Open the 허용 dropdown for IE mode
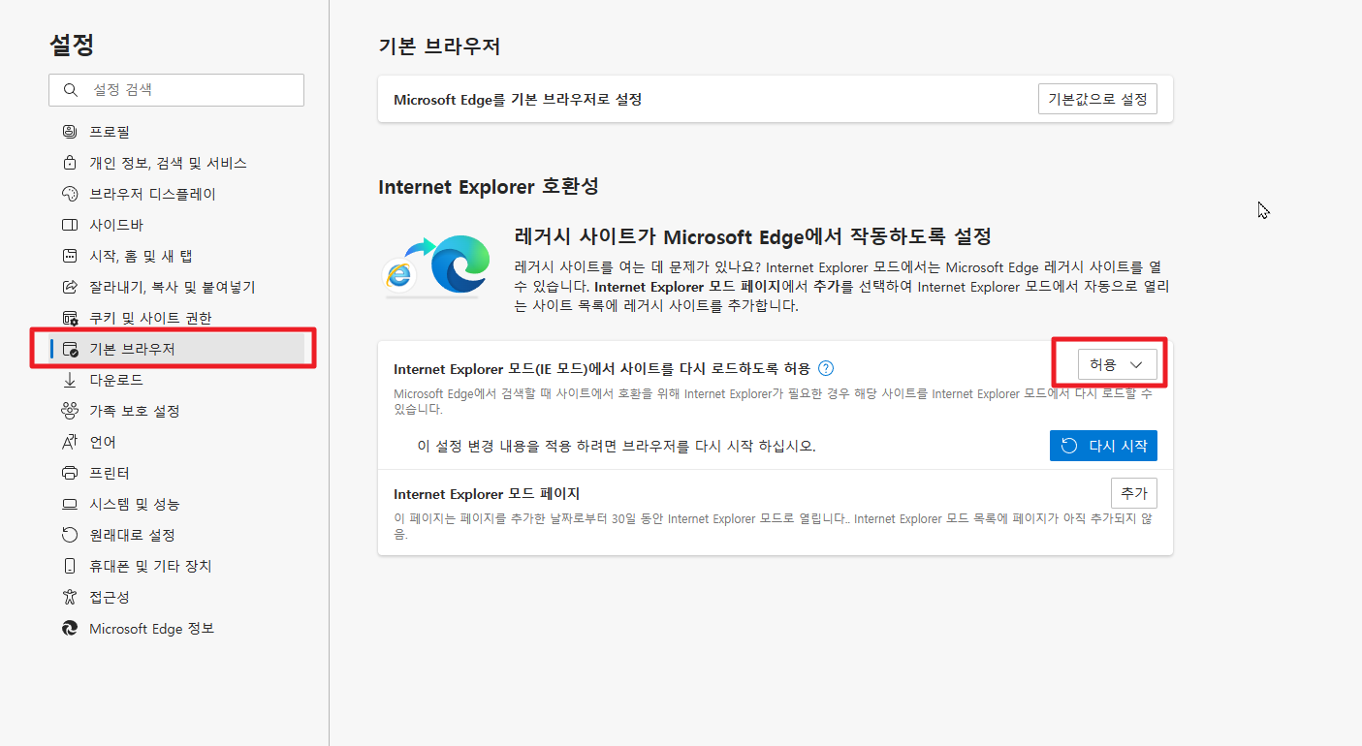 pos(1118,364)
